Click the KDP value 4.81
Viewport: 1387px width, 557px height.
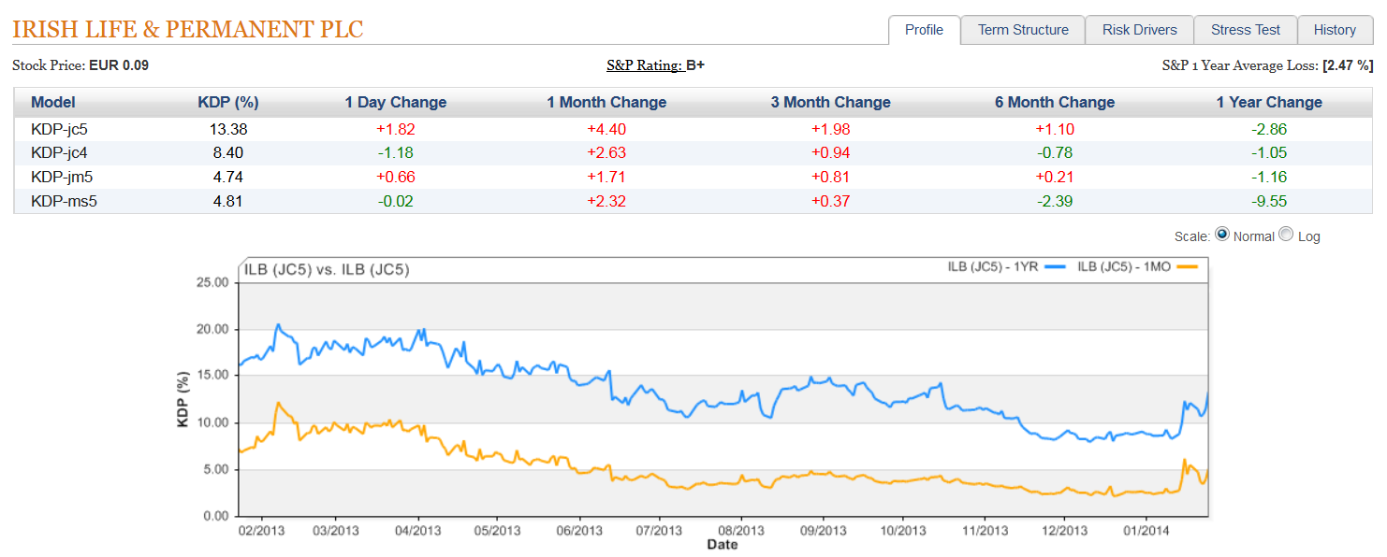tap(229, 201)
